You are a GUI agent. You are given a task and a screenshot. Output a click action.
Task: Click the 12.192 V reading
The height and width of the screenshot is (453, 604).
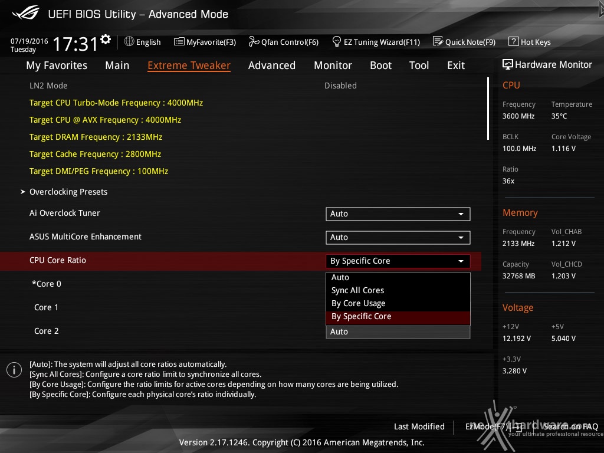517,338
